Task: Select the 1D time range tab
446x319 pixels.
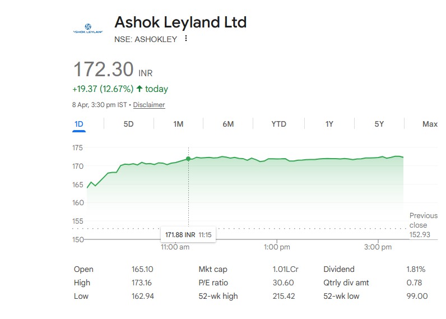Action: [x=78, y=124]
